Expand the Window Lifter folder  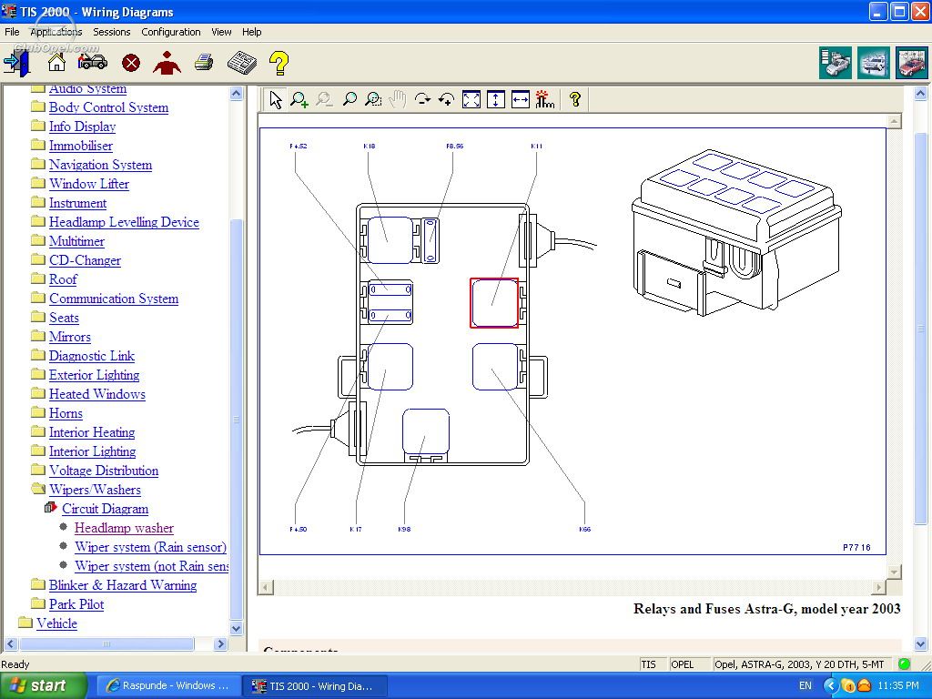point(88,184)
